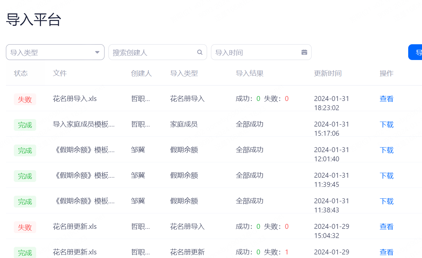The height and width of the screenshot is (258, 422).
Task: Select the file name 花名册导入.xls
Action: pos(75,99)
